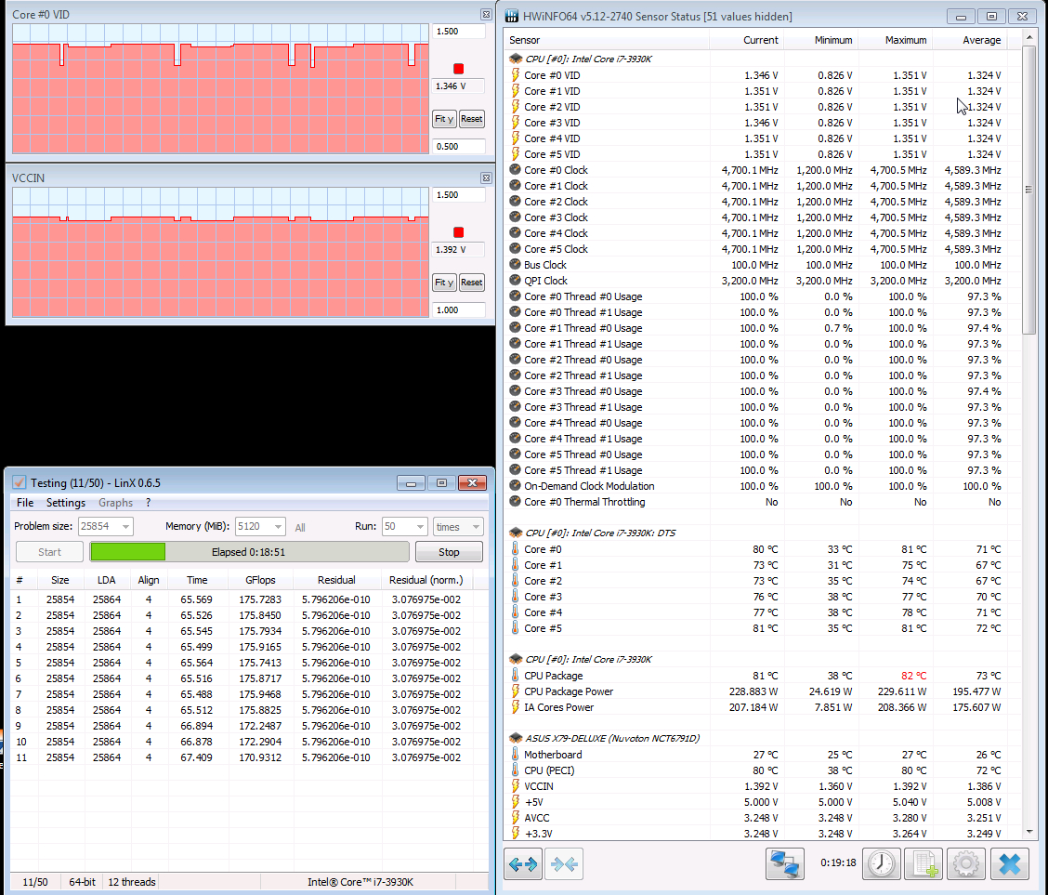This screenshot has width=1048, height=895.
Task: Click the log file start icon in HWiNFO
Action: [924, 863]
